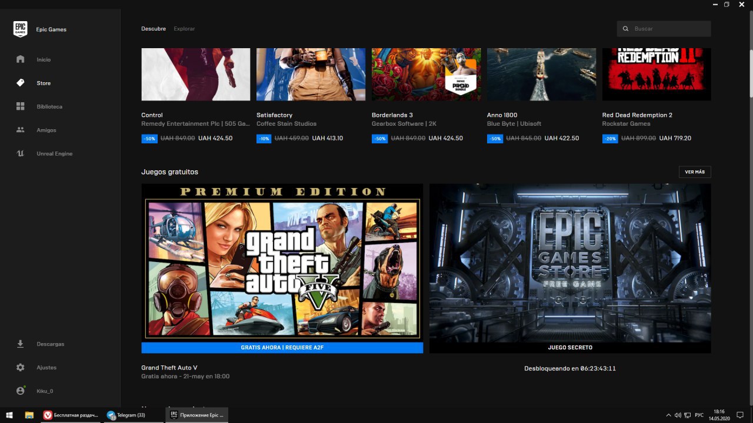This screenshot has height=423, width=753.
Task: Switch to the Descubre tab
Action: point(154,29)
